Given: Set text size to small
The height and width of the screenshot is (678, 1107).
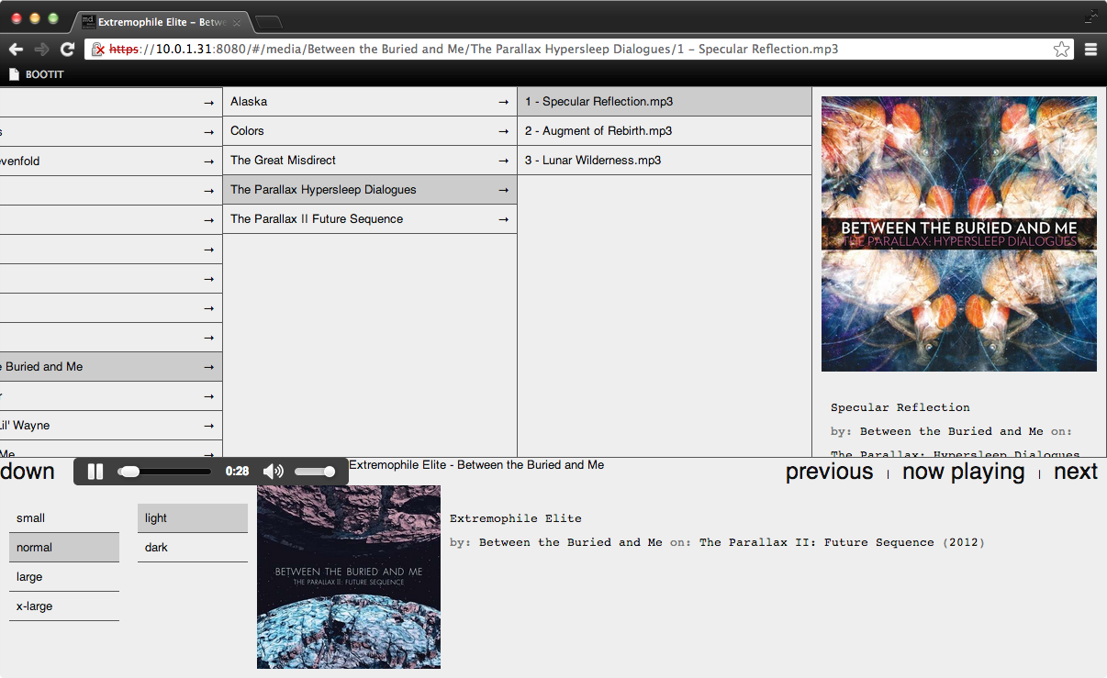Looking at the screenshot, I should [x=64, y=518].
